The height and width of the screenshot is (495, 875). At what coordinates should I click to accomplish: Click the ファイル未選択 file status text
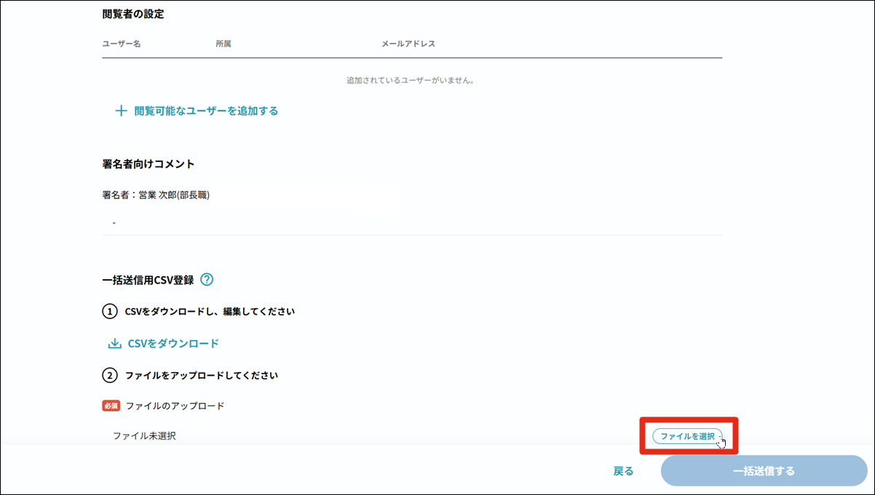[x=144, y=436]
